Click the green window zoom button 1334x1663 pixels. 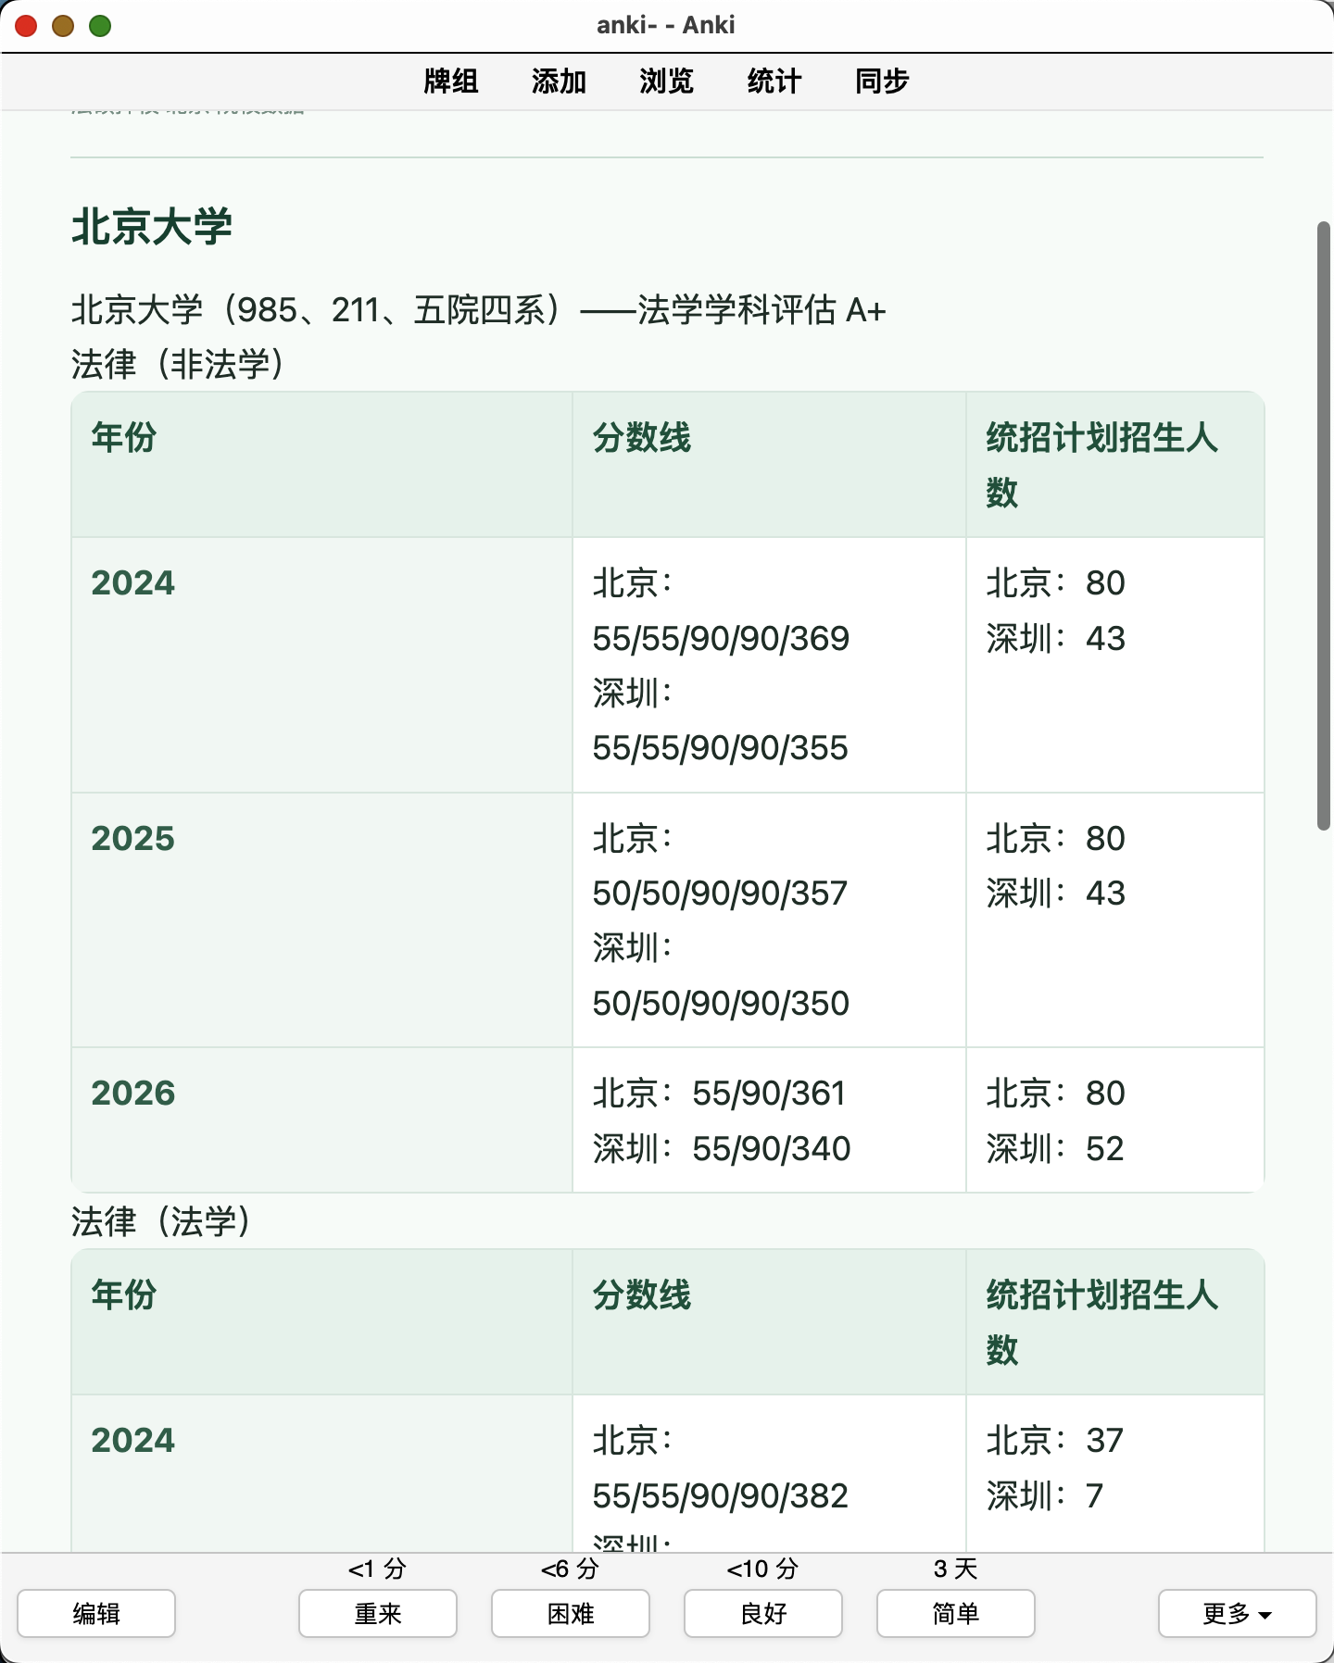pos(100,26)
